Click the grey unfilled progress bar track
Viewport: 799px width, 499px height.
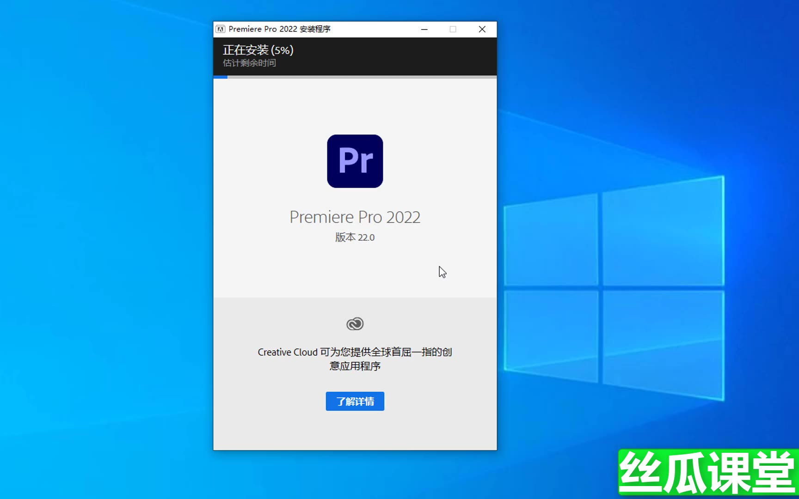pyautogui.click(x=361, y=77)
